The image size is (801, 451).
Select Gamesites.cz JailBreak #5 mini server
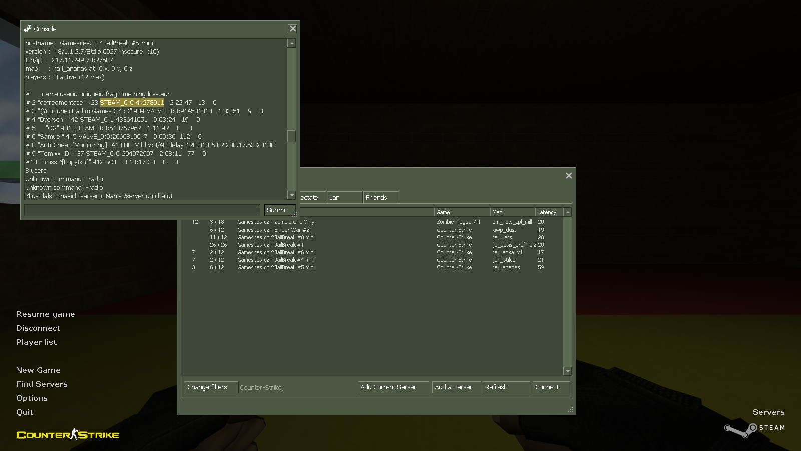pyautogui.click(x=372, y=267)
